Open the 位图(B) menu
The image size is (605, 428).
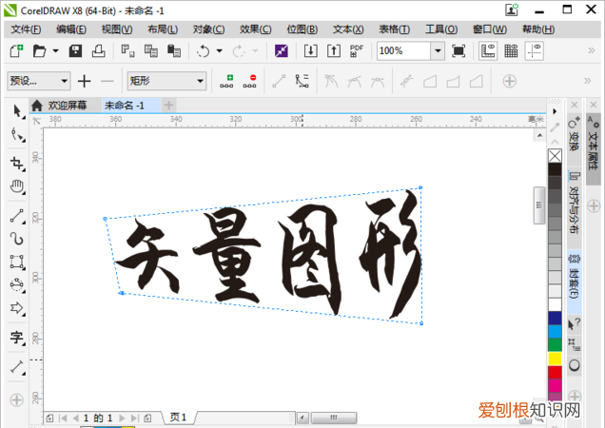302,29
